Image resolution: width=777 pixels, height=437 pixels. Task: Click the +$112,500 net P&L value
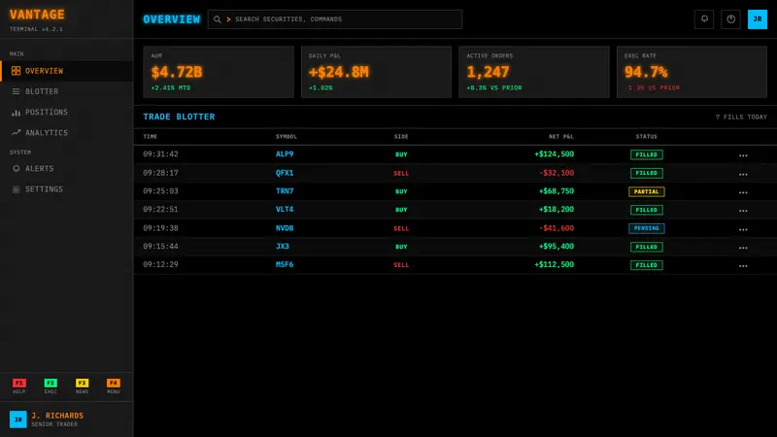tap(554, 264)
